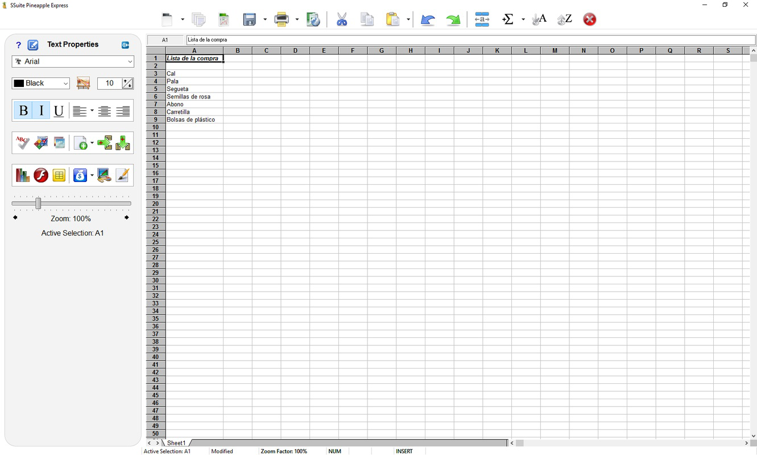Click the insert row icon
The width and height of the screenshot is (757, 455).
pos(105,143)
